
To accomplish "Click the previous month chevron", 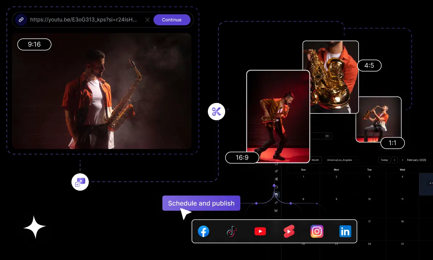I will click(x=394, y=160).
